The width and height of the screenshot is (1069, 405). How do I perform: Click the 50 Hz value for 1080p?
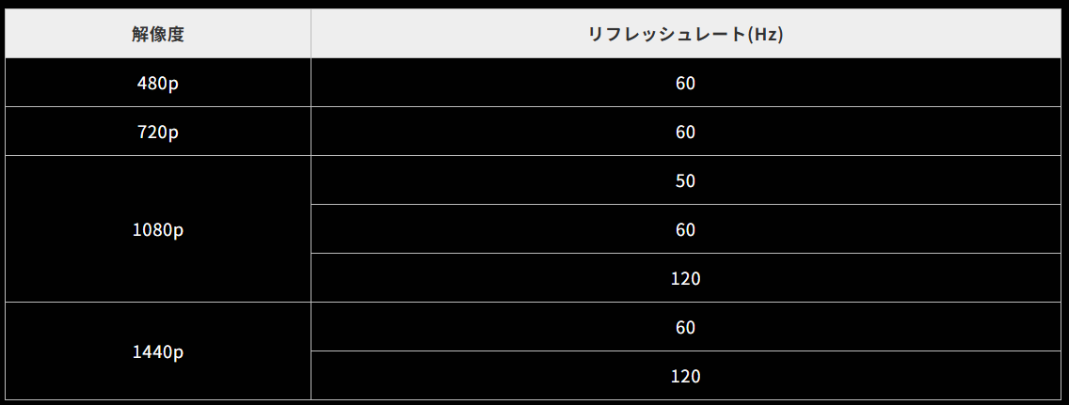[x=685, y=181]
